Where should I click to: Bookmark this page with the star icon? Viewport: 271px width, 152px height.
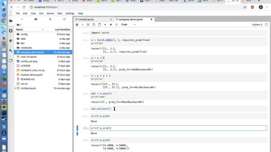[245, 7]
